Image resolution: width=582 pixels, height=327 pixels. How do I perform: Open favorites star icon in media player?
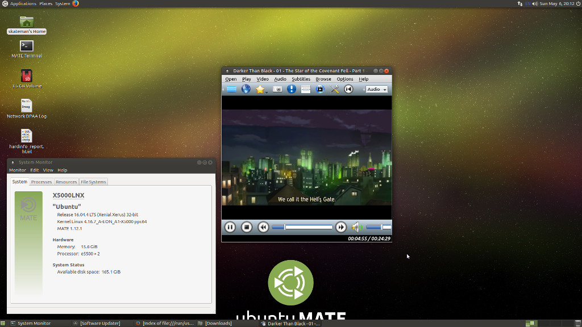(260, 89)
